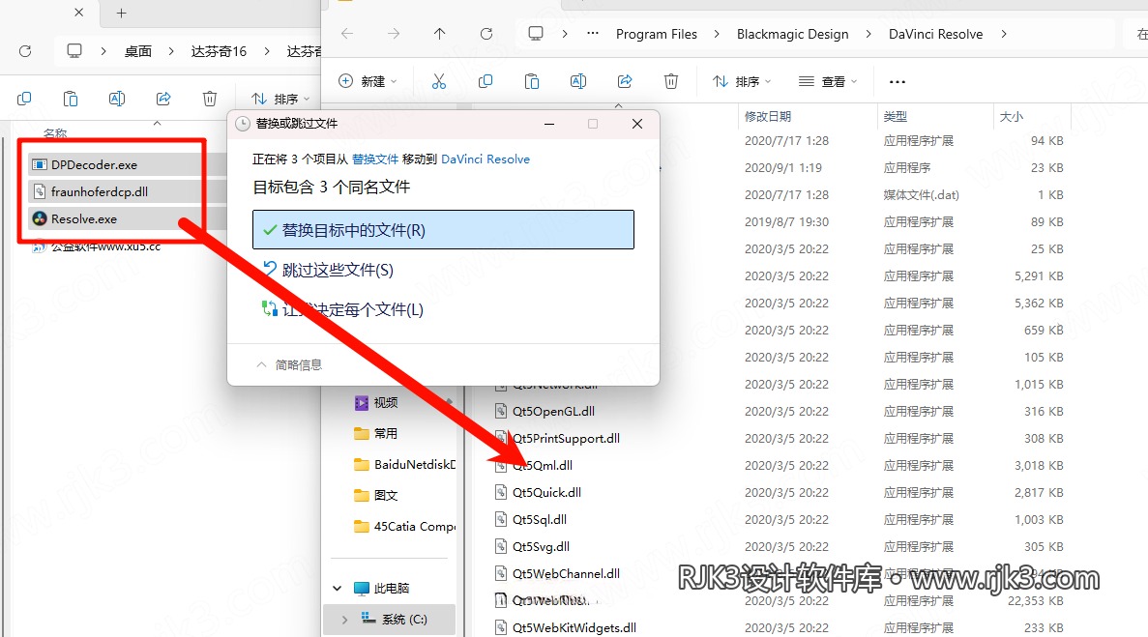Sort by 修改日期 column header

768,116
